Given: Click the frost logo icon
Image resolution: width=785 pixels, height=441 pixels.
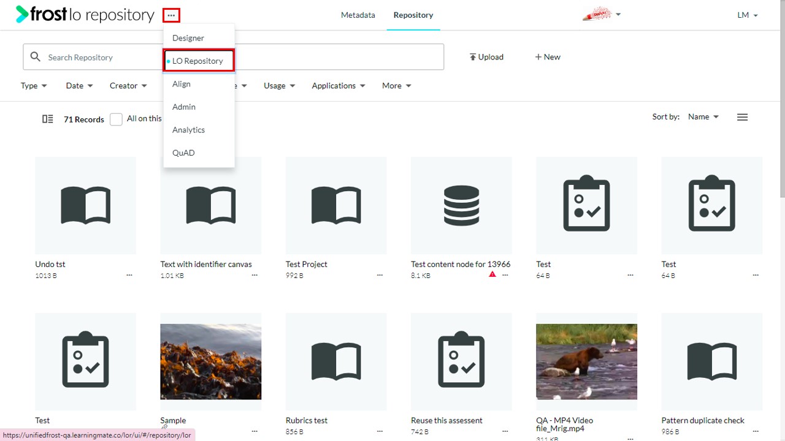Looking at the screenshot, I should point(22,14).
